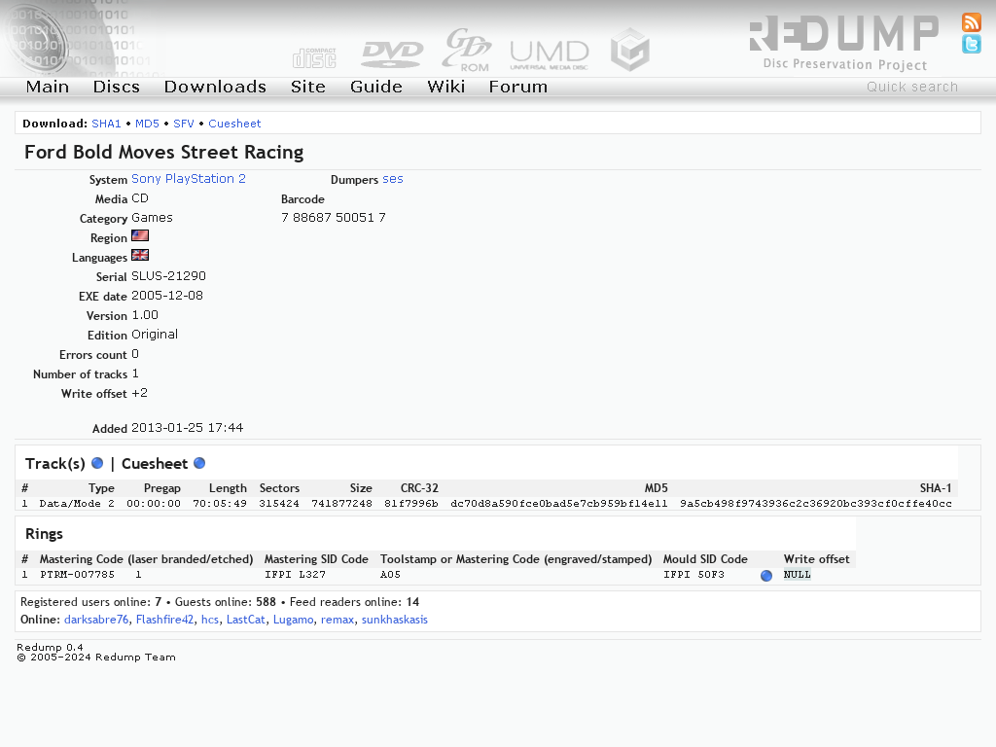The width and height of the screenshot is (996, 747).
Task: Download the SFV file
Action: click(184, 124)
